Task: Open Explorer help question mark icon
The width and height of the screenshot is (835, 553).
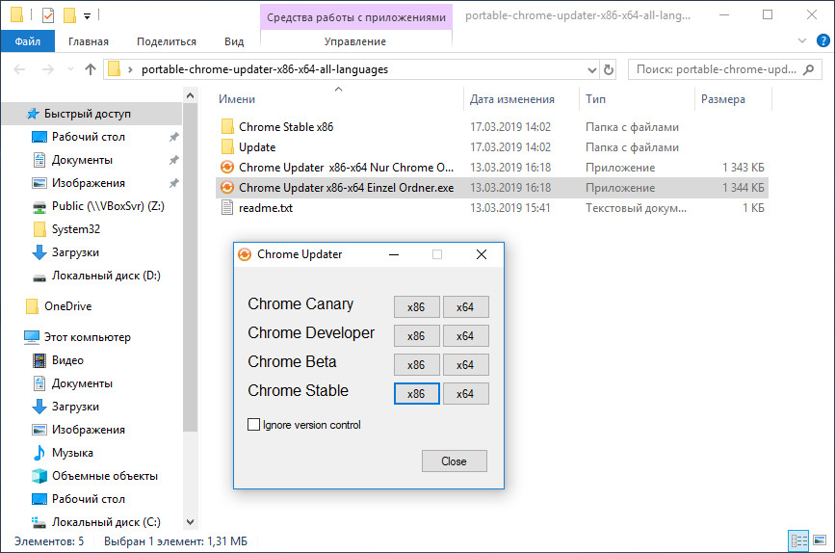Action: (x=822, y=40)
